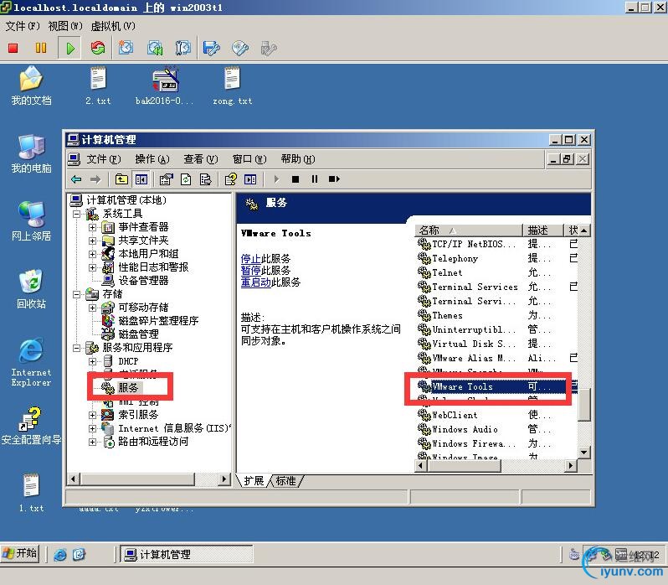Viewport: 668px width, 585px height.
Task: Expand the 事件查看器 node
Action: click(x=92, y=227)
